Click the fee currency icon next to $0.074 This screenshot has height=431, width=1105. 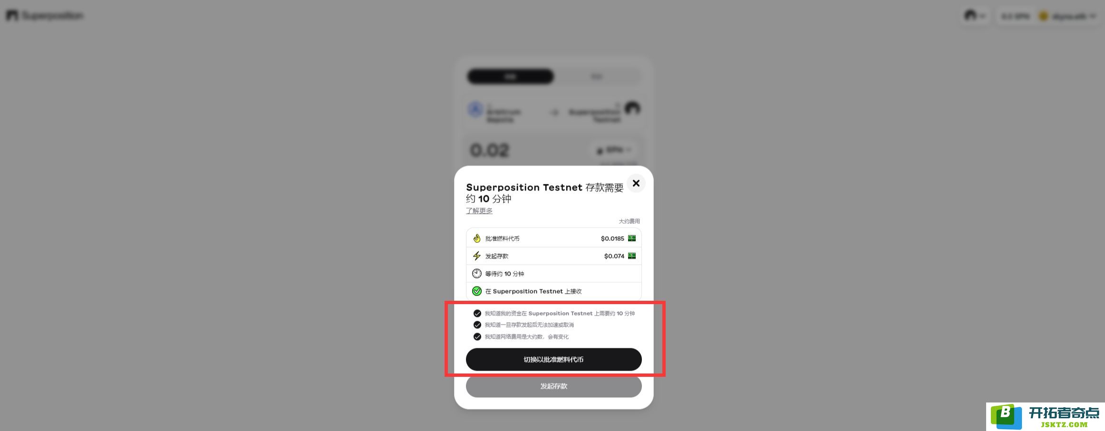pyautogui.click(x=632, y=256)
